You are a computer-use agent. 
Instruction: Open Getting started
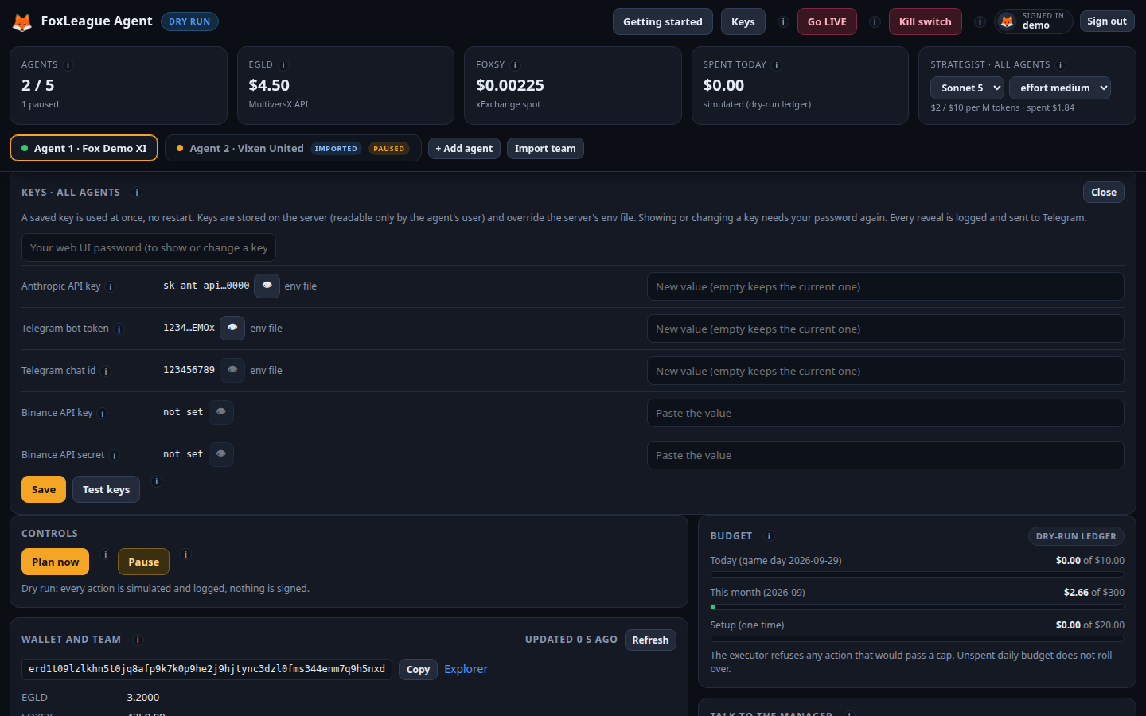[663, 21]
